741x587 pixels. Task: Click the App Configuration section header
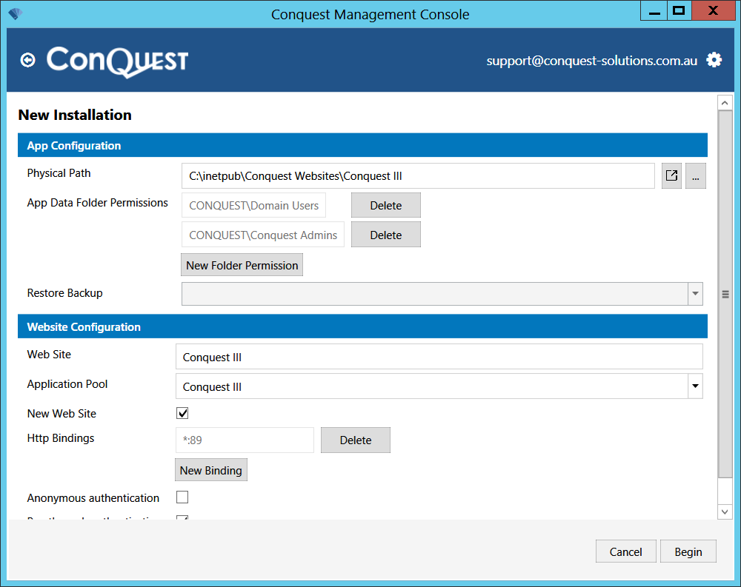(x=362, y=145)
